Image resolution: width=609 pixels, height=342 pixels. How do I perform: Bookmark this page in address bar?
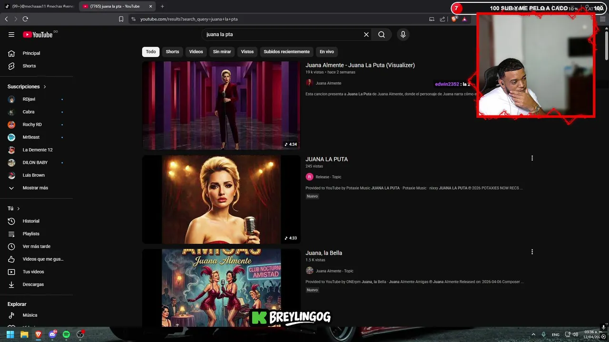coord(121,19)
